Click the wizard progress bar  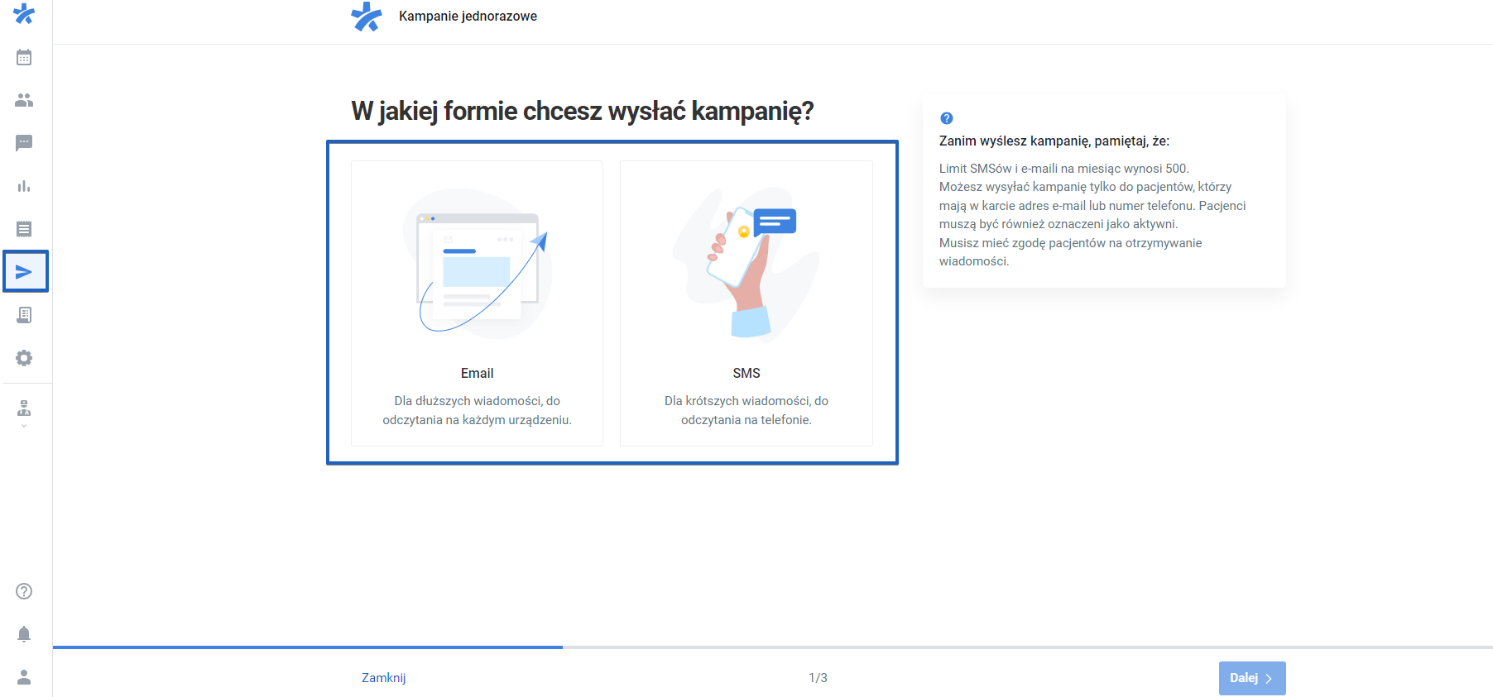(x=773, y=647)
